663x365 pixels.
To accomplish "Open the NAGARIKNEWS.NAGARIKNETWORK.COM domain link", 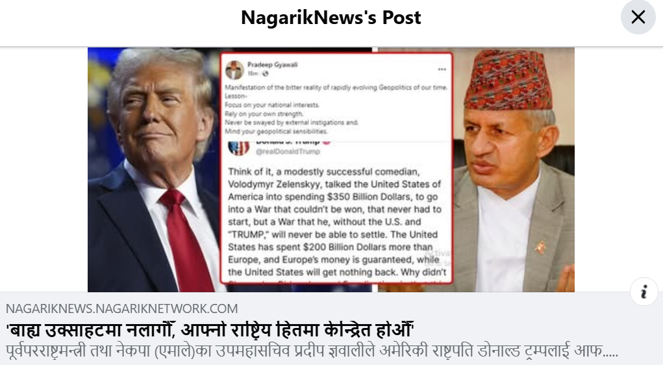I will point(122,308).
